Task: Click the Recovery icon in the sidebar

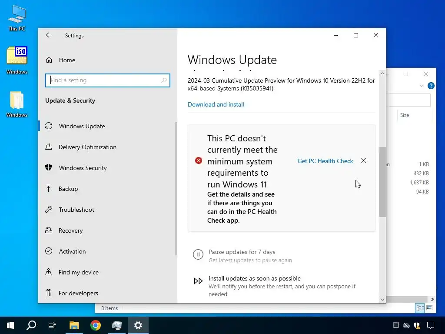Action: [x=49, y=230]
